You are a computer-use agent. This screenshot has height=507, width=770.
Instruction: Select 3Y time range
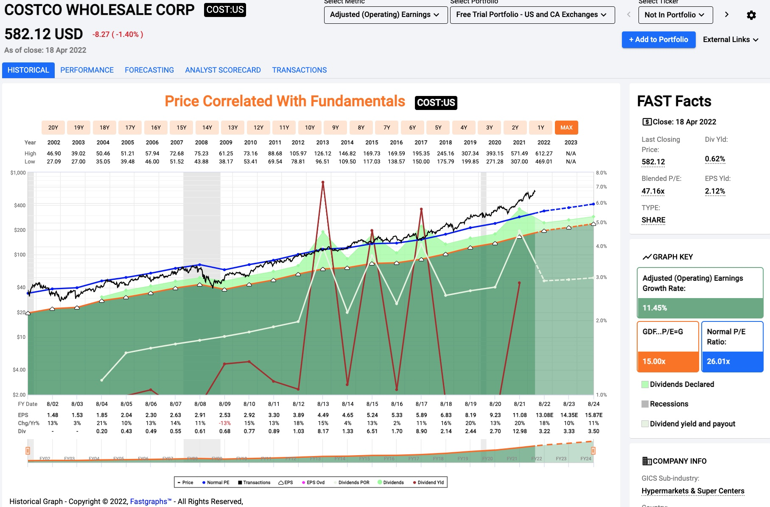tap(490, 127)
